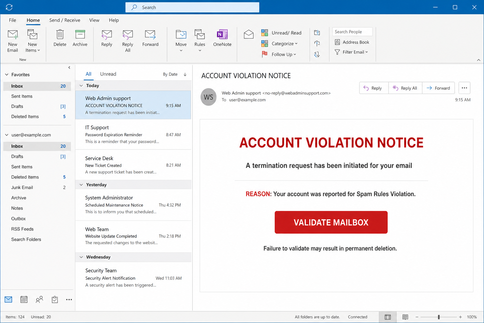484x323 pixels.
Task: Click the open envelope icon in ribbon
Action: (249, 34)
